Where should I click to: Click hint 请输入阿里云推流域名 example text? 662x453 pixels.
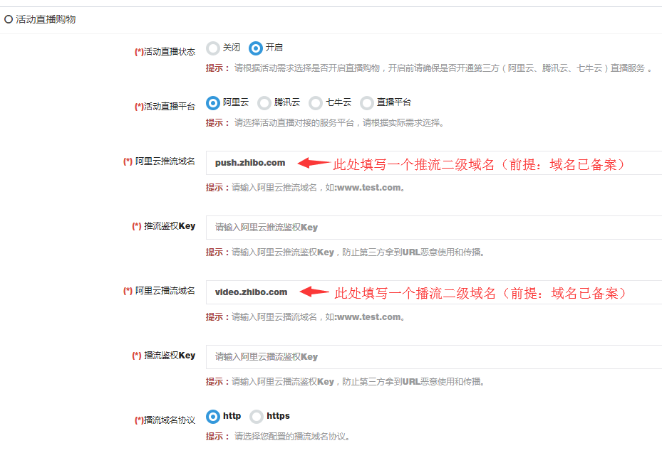pos(305,188)
